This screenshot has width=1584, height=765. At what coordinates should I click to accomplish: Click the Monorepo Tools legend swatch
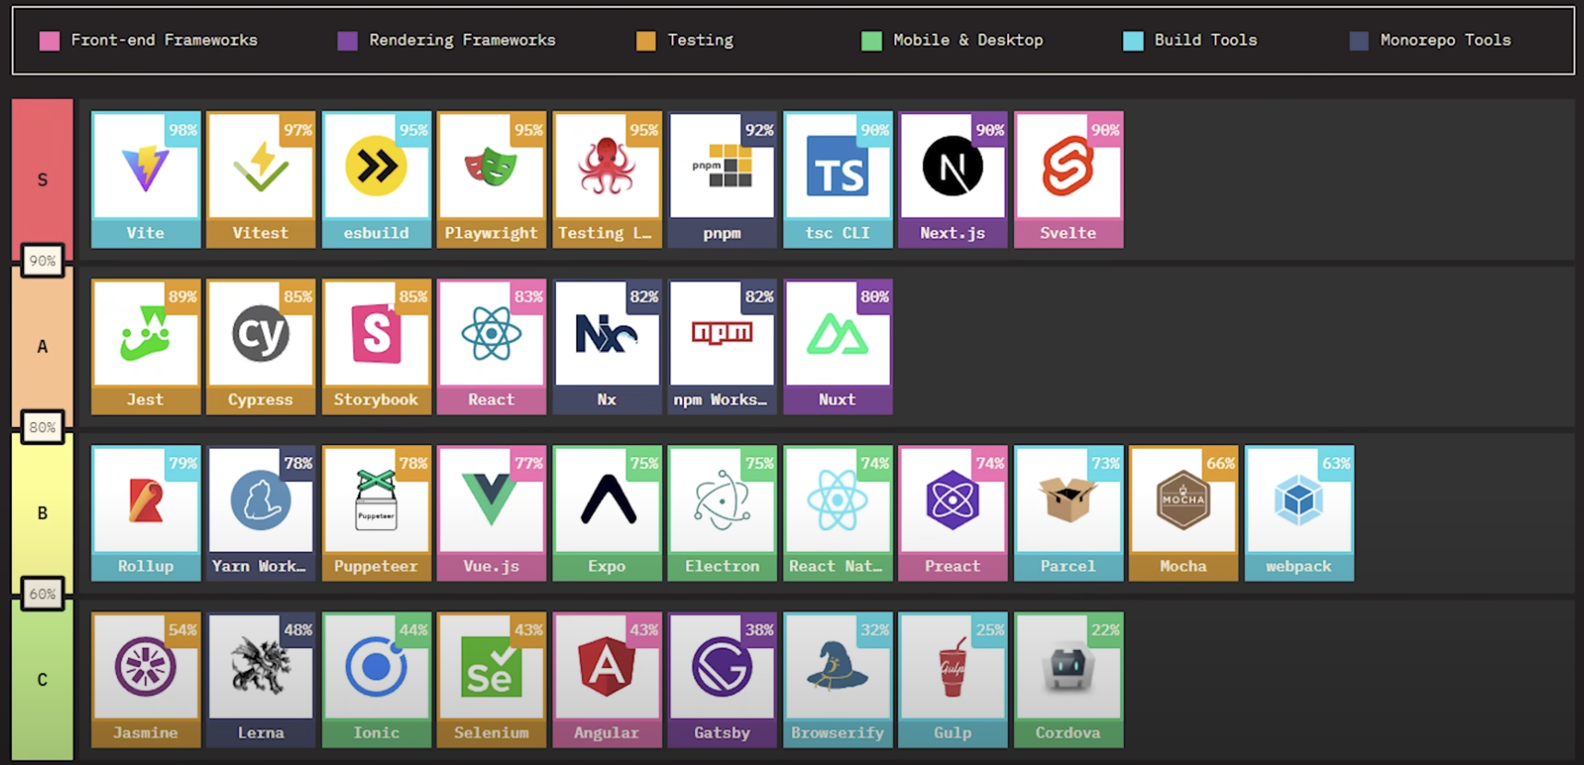[1359, 41]
